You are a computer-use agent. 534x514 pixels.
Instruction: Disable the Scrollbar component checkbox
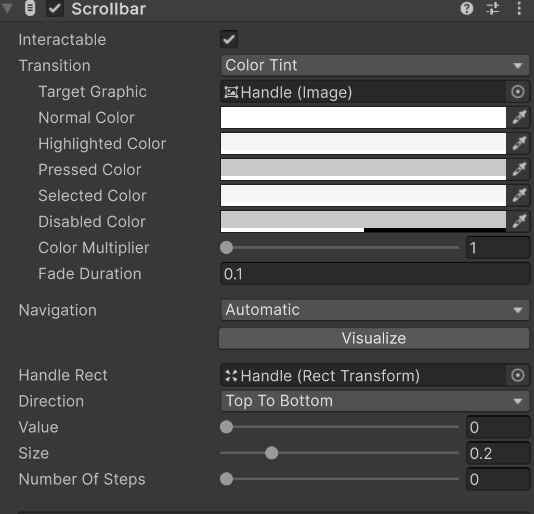(x=55, y=8)
